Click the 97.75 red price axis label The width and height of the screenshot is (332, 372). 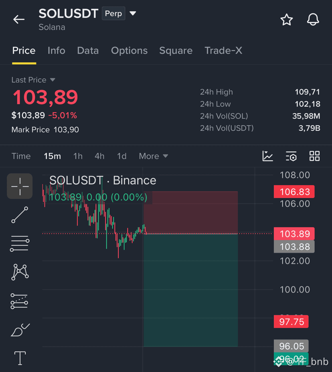click(291, 322)
